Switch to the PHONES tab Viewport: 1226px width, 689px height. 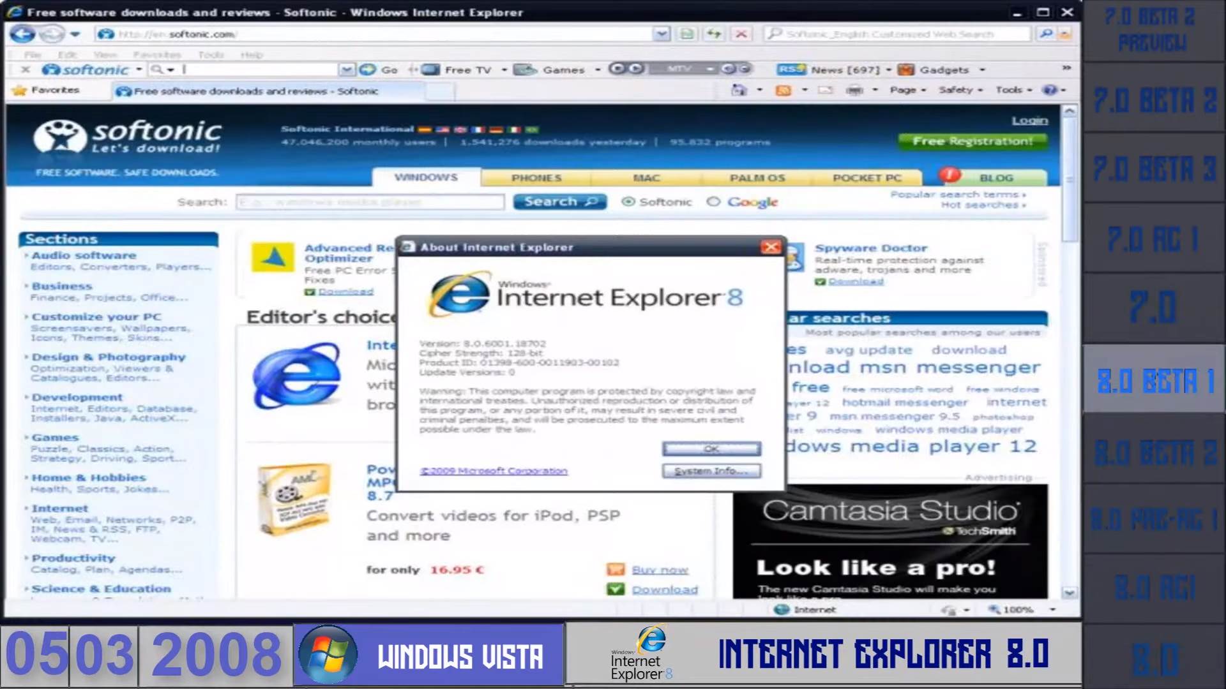click(536, 178)
